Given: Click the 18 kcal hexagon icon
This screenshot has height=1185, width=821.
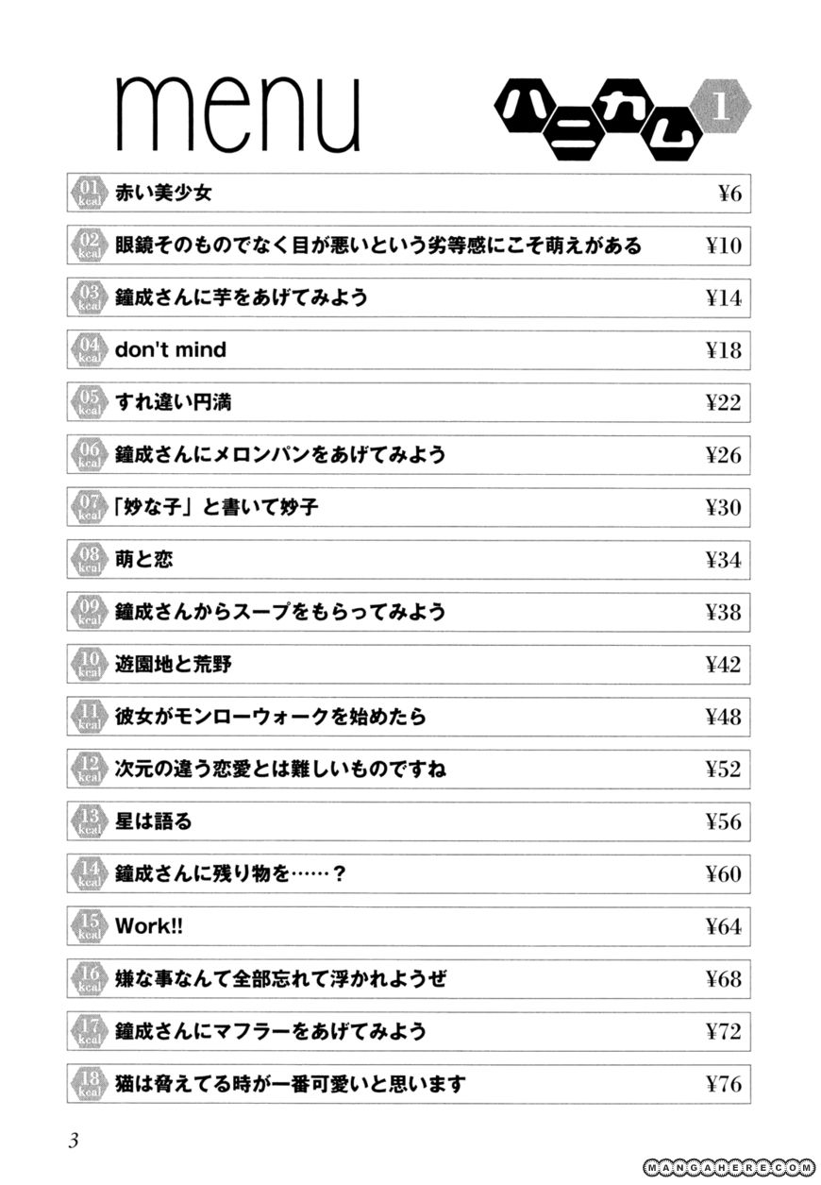Looking at the screenshot, I should tap(90, 1083).
